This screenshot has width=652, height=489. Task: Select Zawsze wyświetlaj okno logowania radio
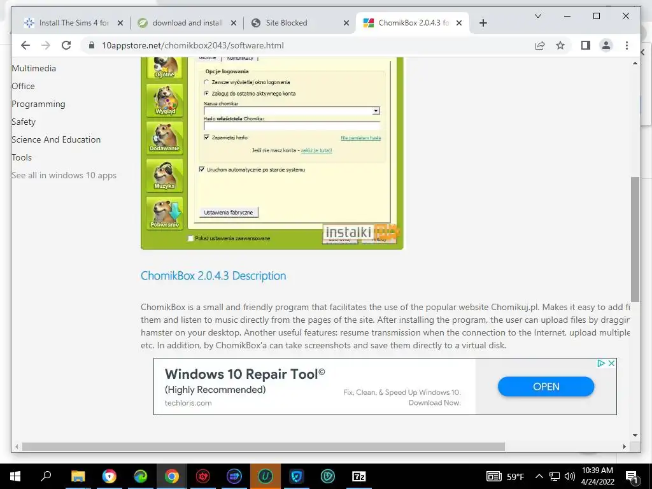point(206,82)
